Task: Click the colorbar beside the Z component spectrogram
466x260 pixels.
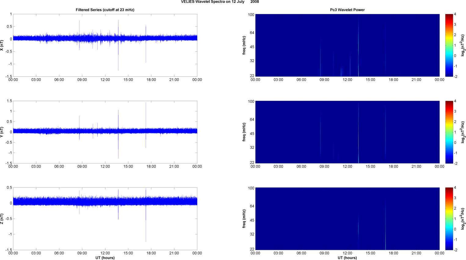Action: (449, 219)
